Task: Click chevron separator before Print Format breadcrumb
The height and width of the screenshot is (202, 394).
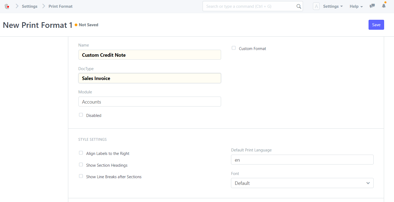Action: point(44,6)
